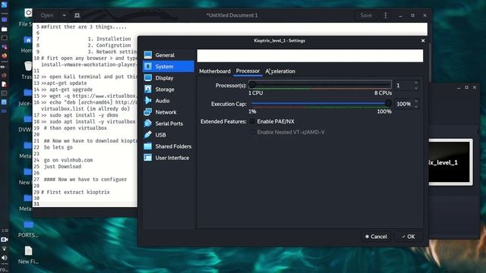Click the line 'go on vulnhub.com'
486x273 pixels.
68,160
